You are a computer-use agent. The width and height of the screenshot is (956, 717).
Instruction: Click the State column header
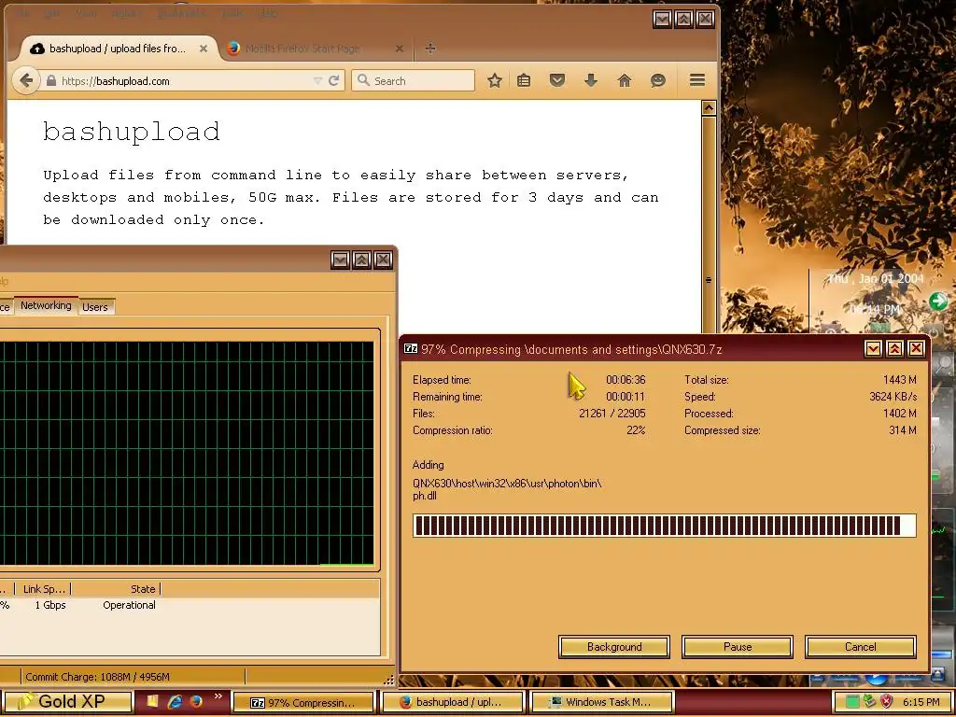[x=116, y=589]
